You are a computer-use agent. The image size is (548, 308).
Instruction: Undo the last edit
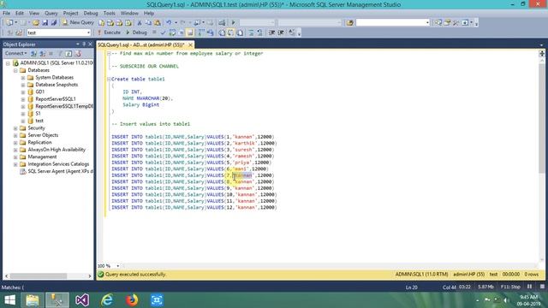[169, 22]
